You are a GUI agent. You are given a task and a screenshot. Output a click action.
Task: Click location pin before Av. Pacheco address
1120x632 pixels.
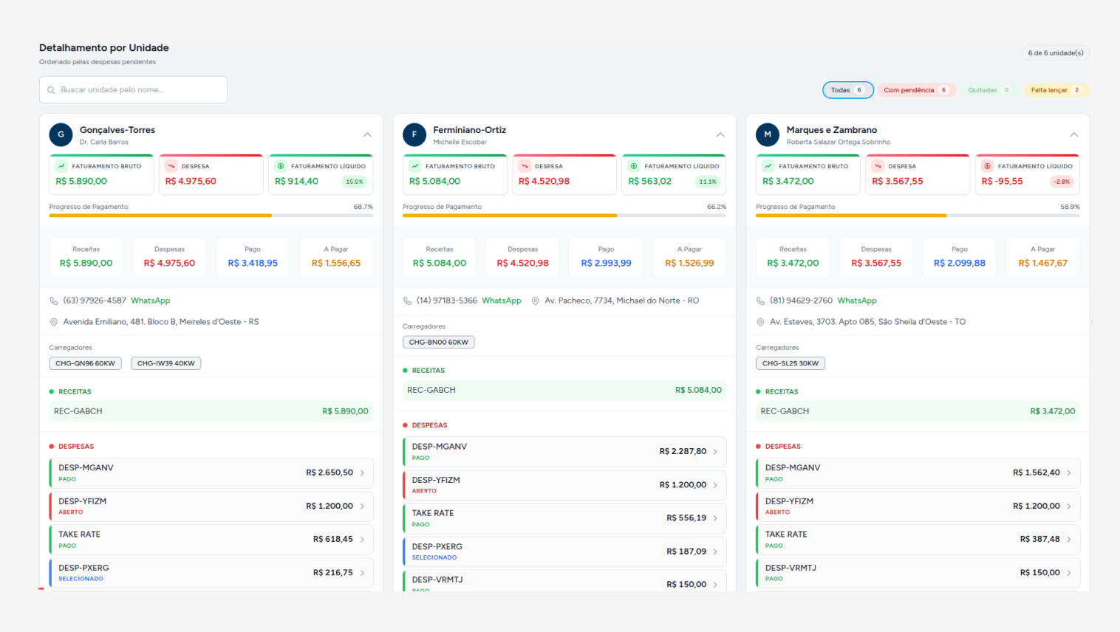coord(536,300)
